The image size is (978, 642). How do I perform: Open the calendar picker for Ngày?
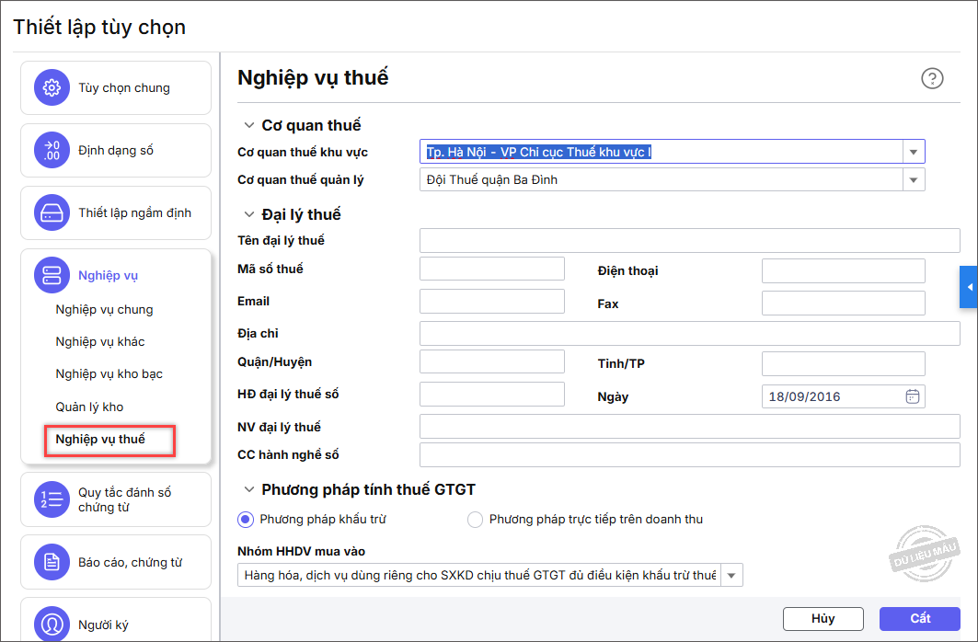coord(913,396)
